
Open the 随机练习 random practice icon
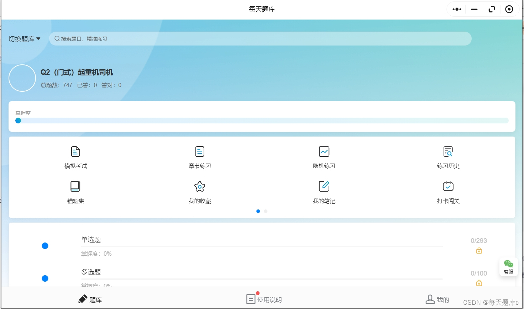point(324,151)
